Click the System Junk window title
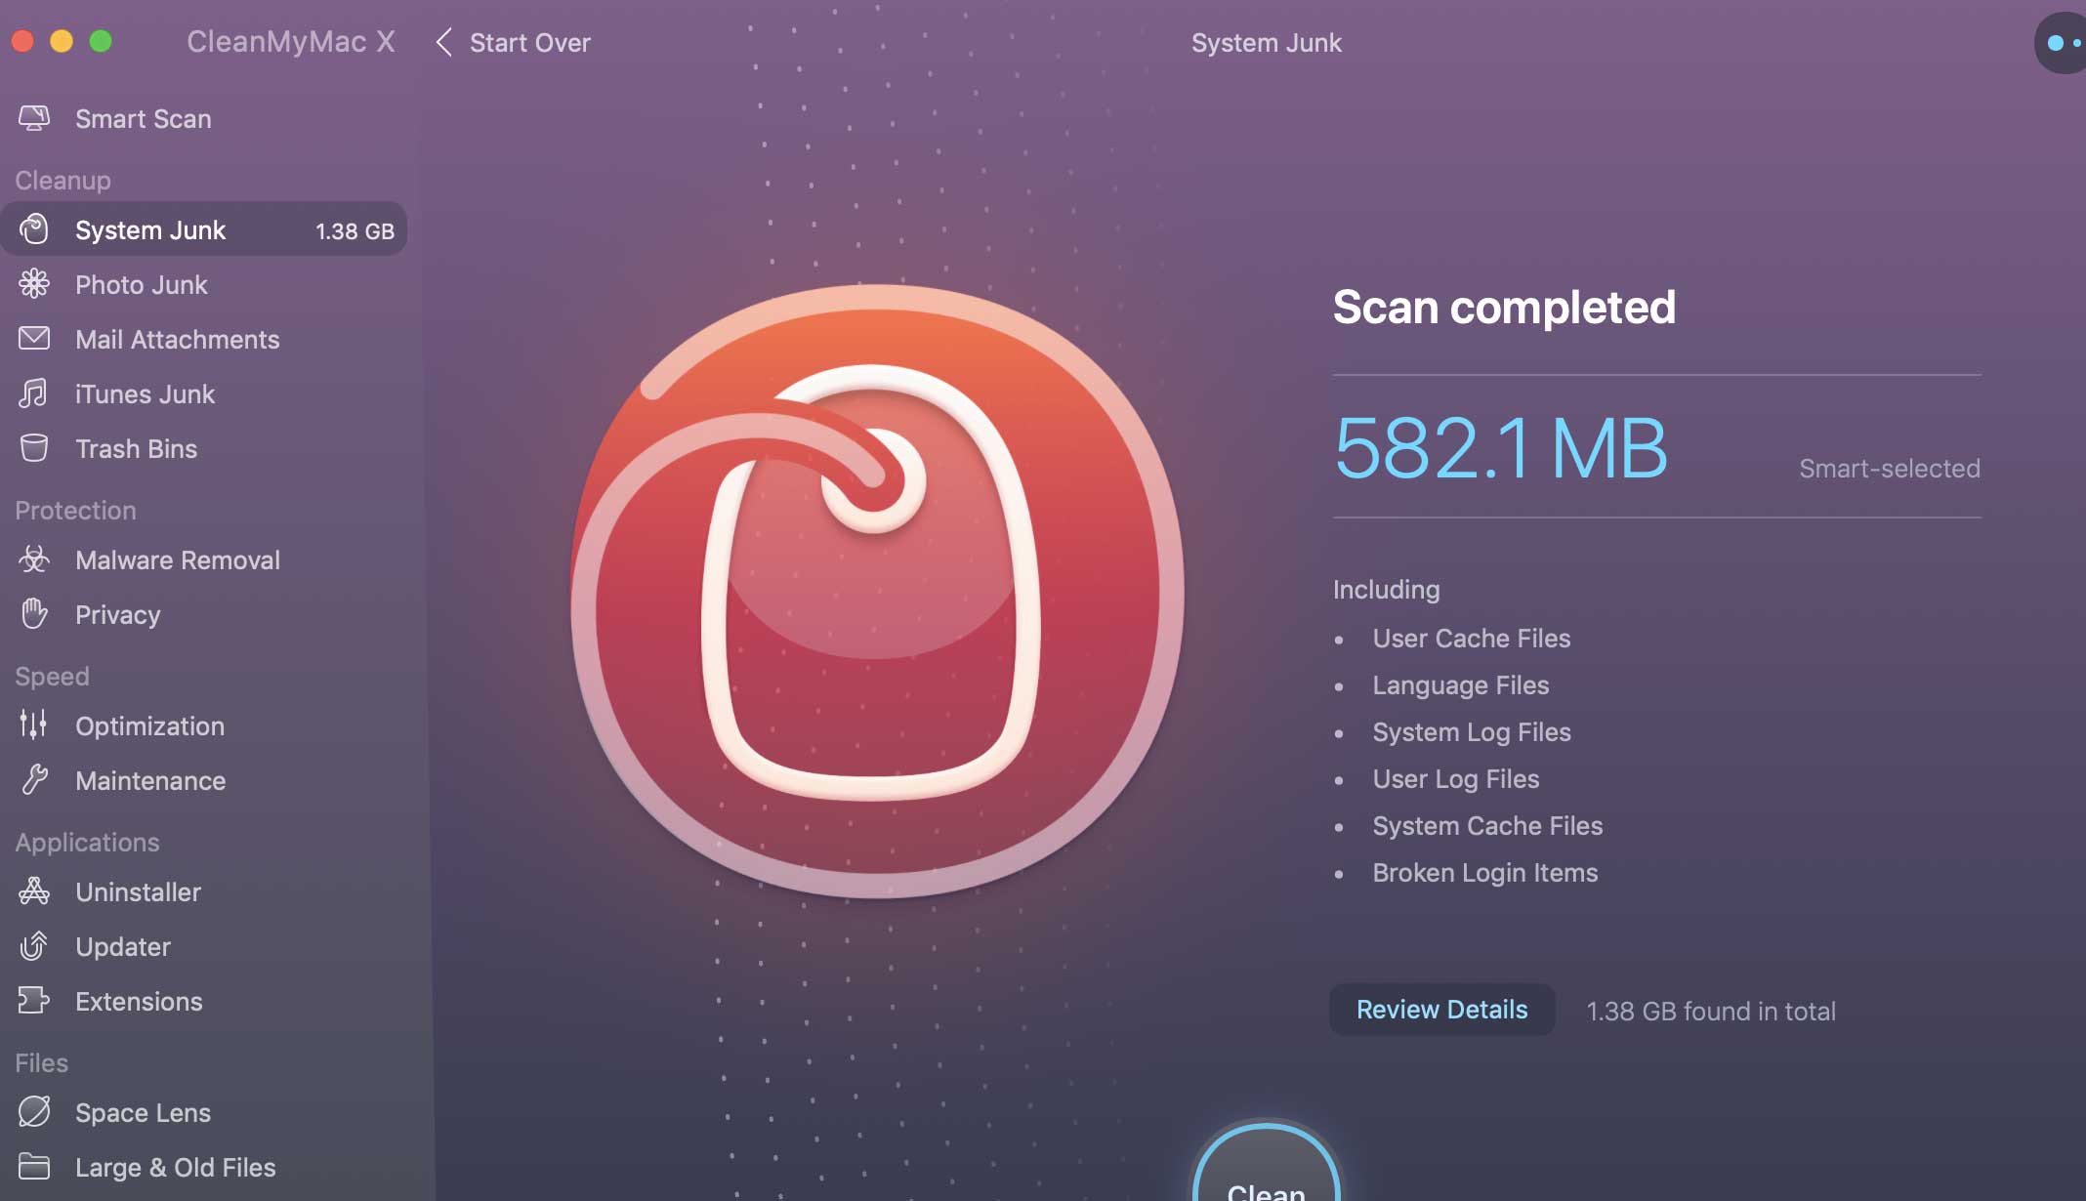 (x=1267, y=43)
